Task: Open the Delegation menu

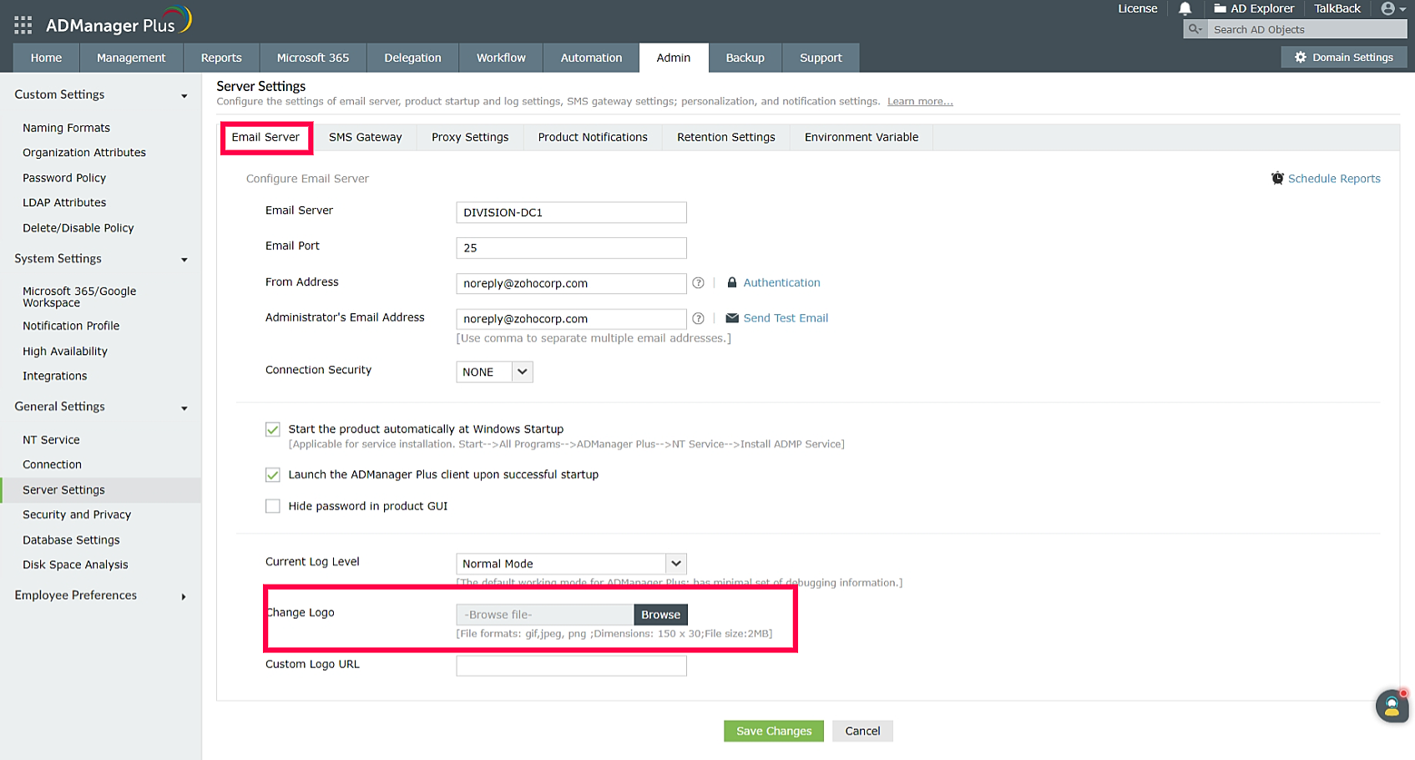Action: (412, 58)
